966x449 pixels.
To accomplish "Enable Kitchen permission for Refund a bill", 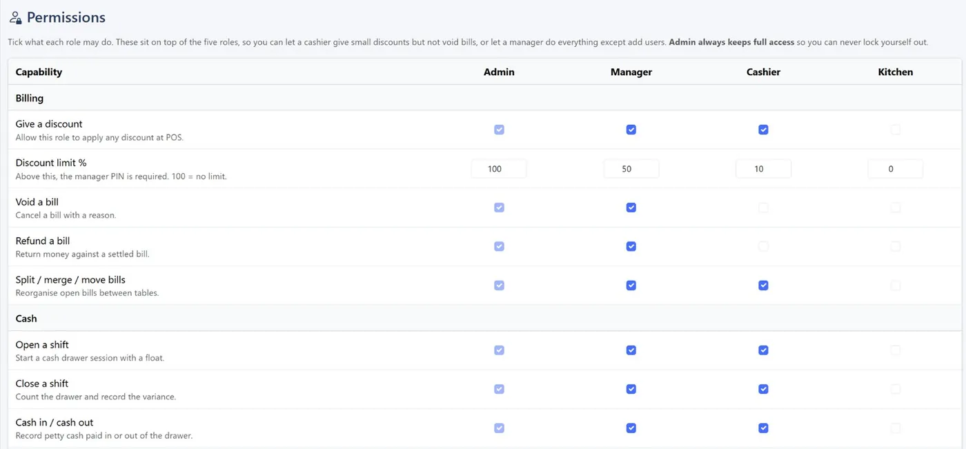I will pyautogui.click(x=895, y=246).
